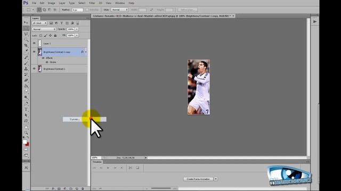Filter layers by pixel layers icon
The width and height of the screenshot is (341, 191).
[x=51, y=23]
